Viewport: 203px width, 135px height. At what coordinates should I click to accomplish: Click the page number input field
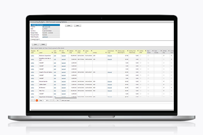coord(44,100)
